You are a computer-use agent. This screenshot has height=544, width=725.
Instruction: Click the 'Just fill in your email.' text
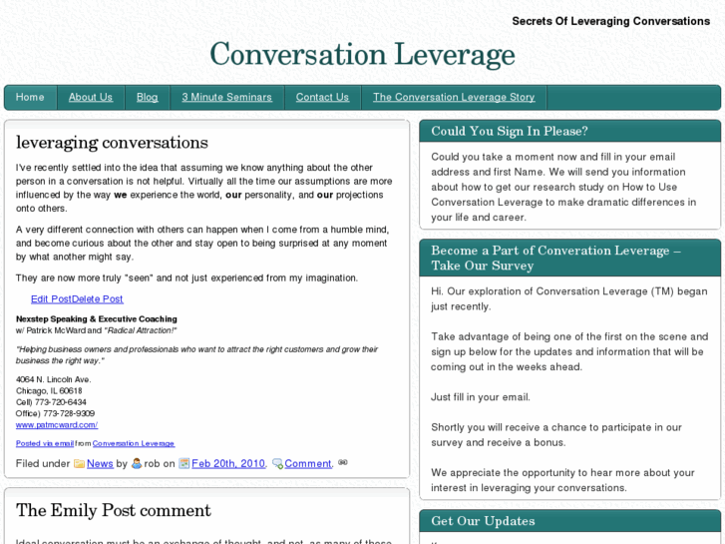coord(481,397)
